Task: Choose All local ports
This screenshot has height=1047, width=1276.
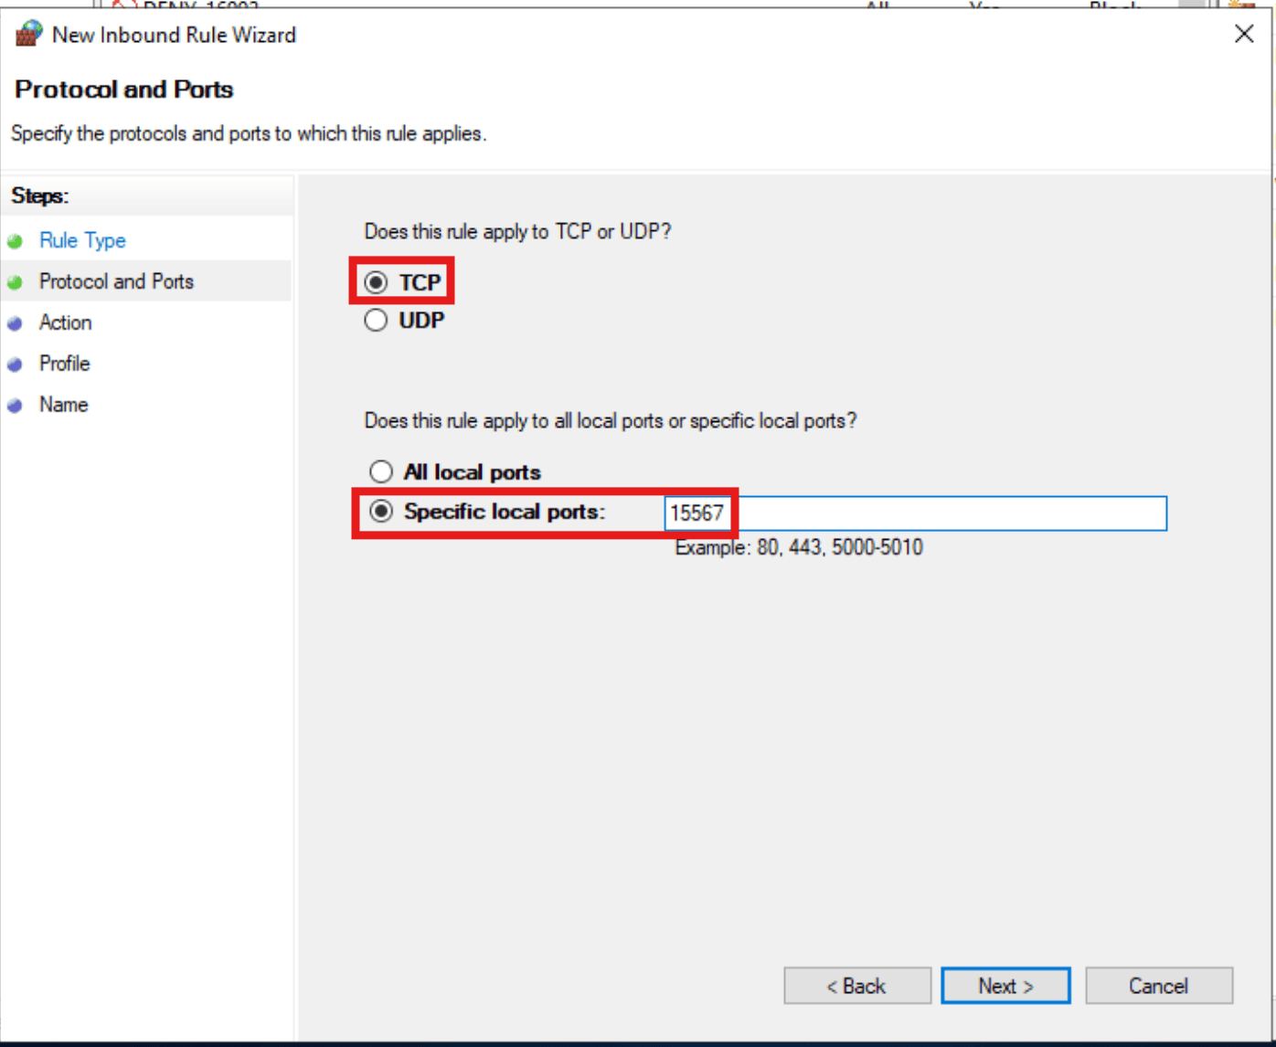Action: [x=381, y=471]
